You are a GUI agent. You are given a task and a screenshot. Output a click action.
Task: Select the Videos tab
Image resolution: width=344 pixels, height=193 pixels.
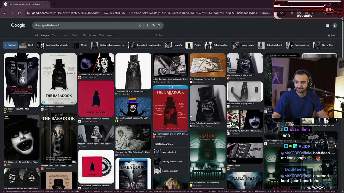pos(56,35)
